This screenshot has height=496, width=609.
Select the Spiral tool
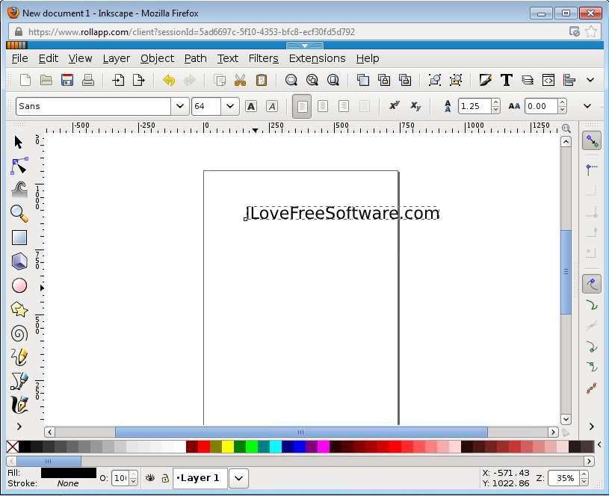point(19,334)
